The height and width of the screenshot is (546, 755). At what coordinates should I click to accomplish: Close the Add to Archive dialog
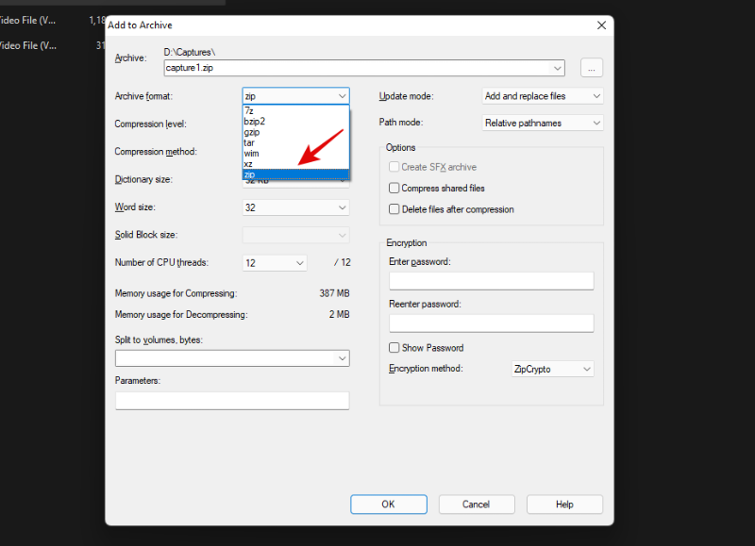[x=601, y=25]
